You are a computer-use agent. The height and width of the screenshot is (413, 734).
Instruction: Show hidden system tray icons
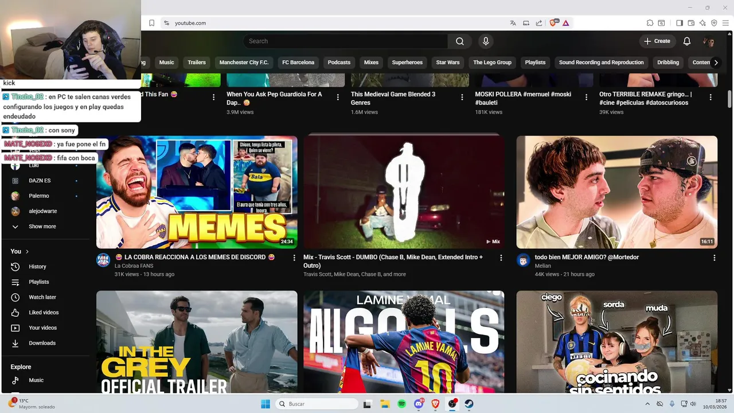[647, 404]
